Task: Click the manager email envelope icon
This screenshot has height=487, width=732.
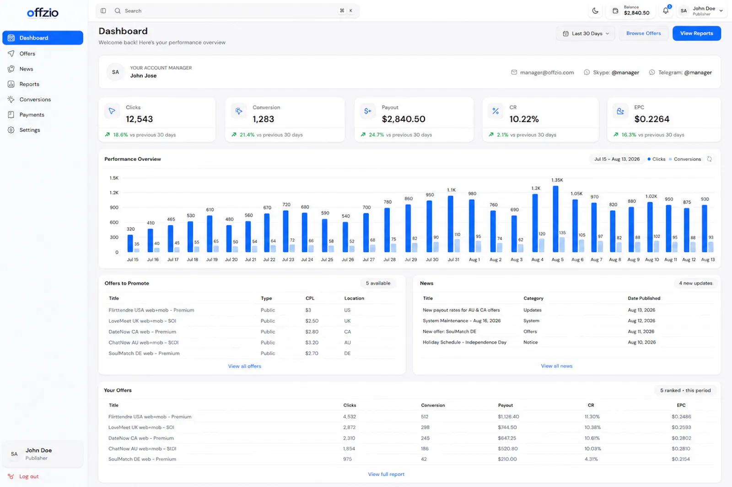Action: [x=514, y=72]
